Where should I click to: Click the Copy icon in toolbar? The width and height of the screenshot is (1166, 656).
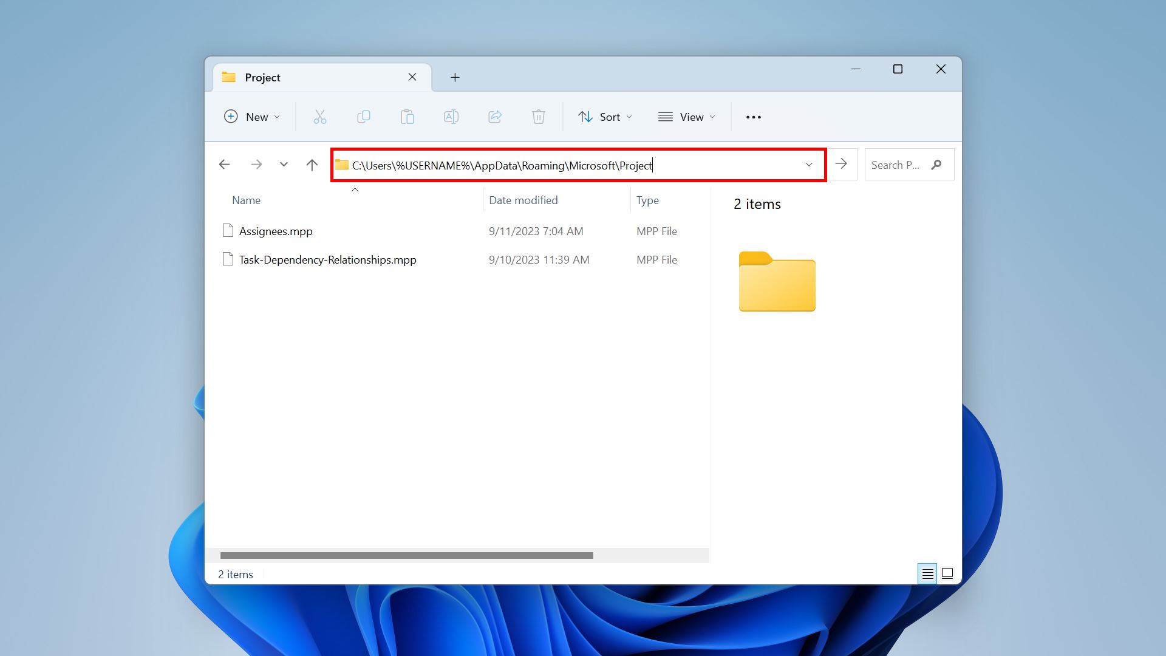363,116
